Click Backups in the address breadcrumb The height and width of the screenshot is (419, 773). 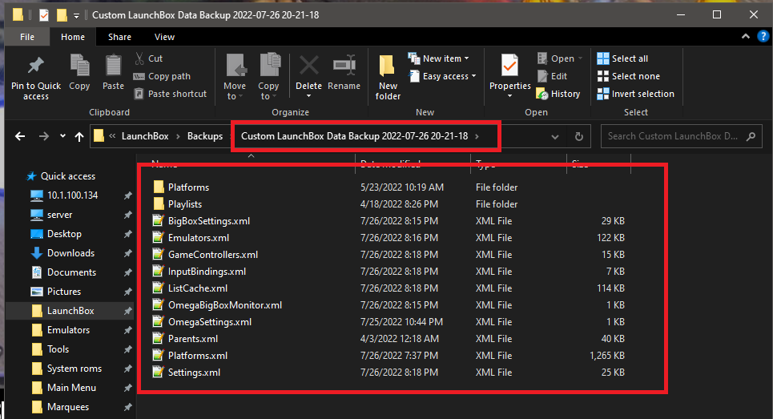(x=204, y=136)
